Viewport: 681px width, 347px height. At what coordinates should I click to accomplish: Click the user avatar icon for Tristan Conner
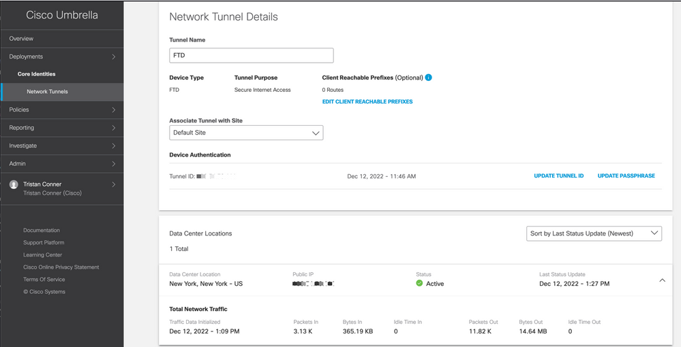pos(14,185)
